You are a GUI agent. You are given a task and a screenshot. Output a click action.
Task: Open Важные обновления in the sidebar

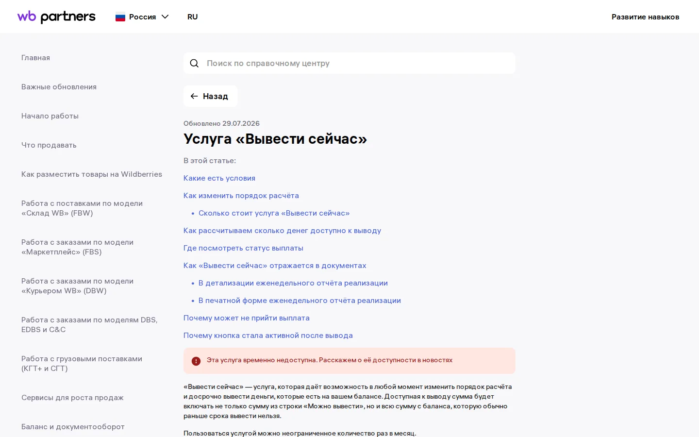click(59, 87)
